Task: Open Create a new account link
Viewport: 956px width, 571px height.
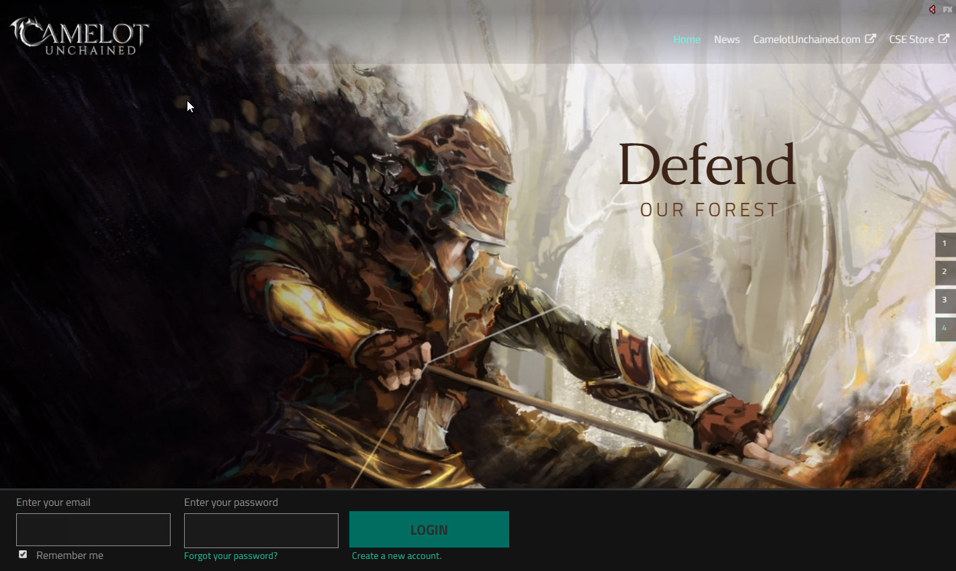Action: click(396, 556)
